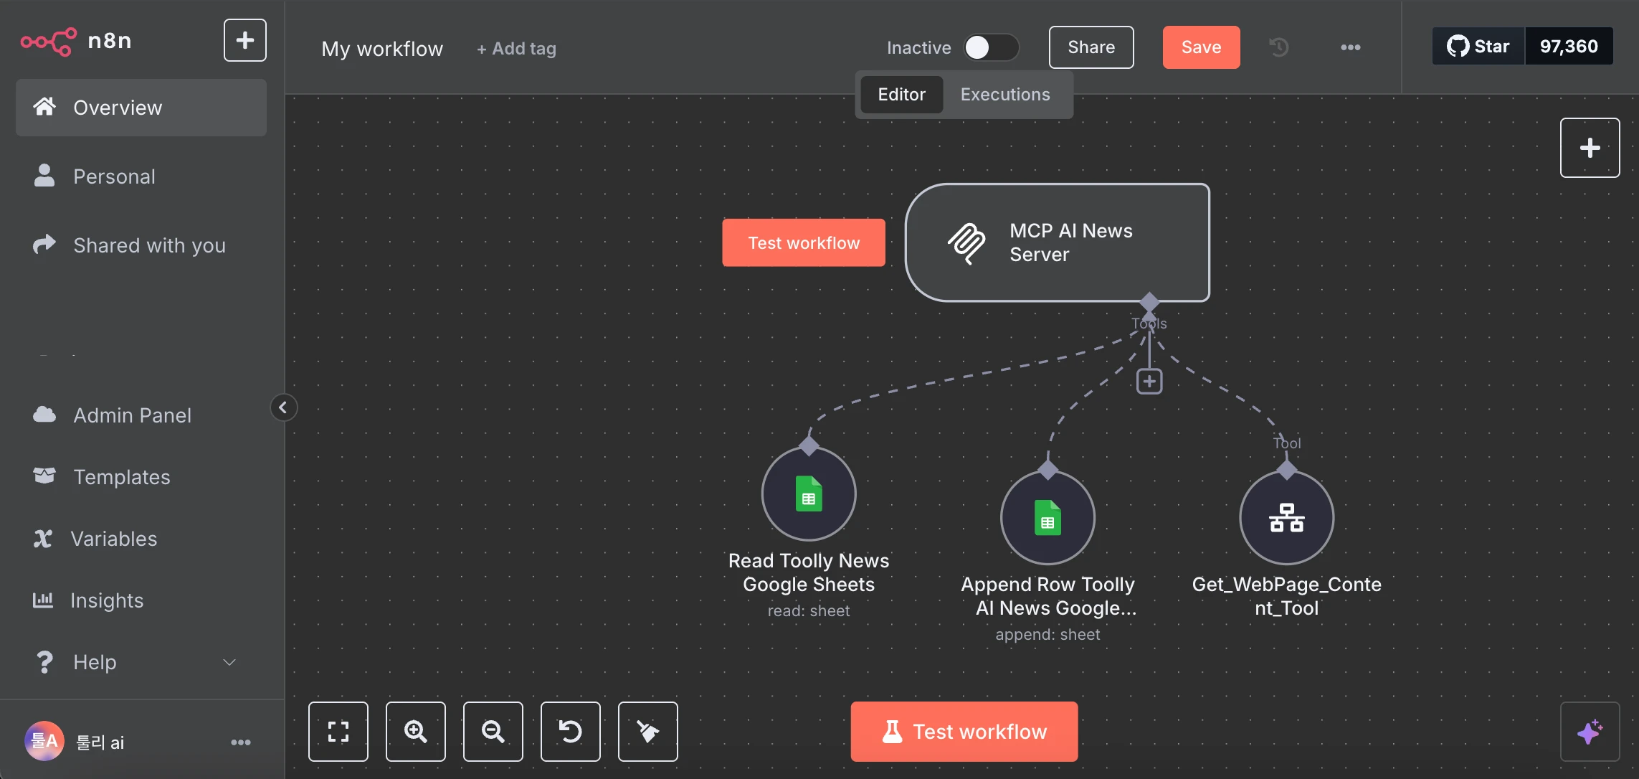Add a tool via the plus under Tools
Image resolution: width=1639 pixels, height=779 pixels.
coord(1149,382)
